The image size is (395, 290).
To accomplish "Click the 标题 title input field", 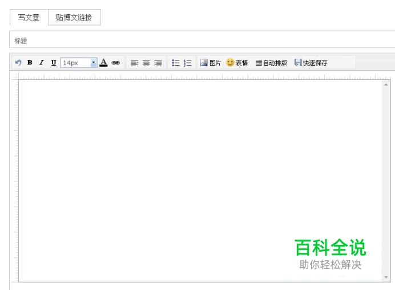I will 202,39.
